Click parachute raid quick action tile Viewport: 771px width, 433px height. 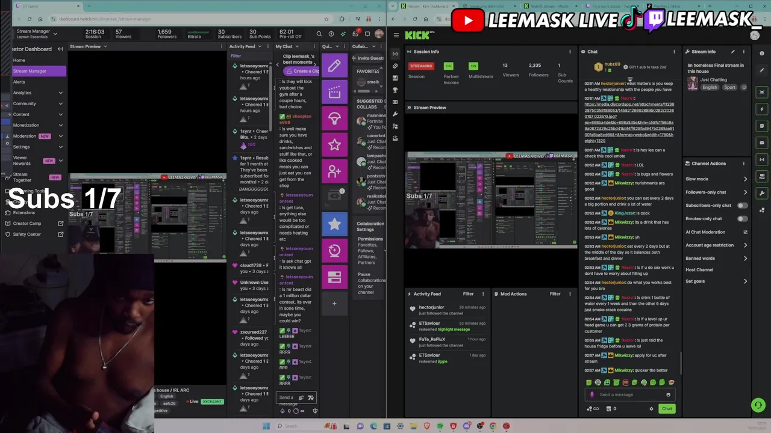[x=334, y=118]
